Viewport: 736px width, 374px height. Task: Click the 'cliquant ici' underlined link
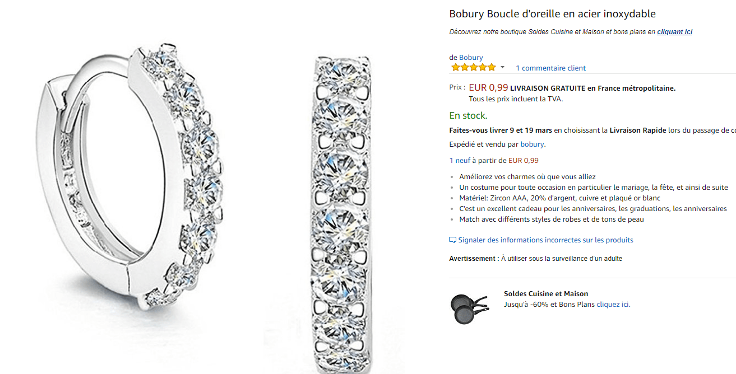point(674,31)
